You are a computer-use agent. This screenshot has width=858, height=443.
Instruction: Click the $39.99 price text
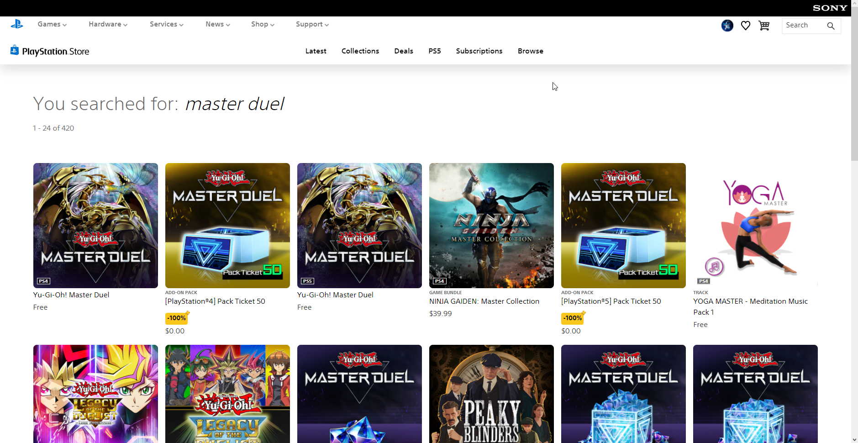tap(440, 314)
